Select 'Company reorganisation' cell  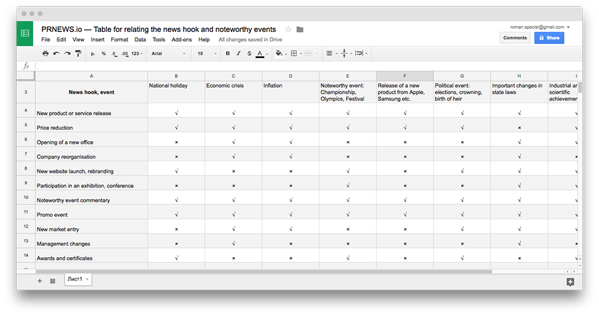point(91,154)
